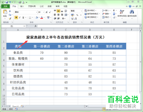The width and height of the screenshot is (143, 112).
Task: Click the Copy icon
Action: pyautogui.click(x=10, y=15)
